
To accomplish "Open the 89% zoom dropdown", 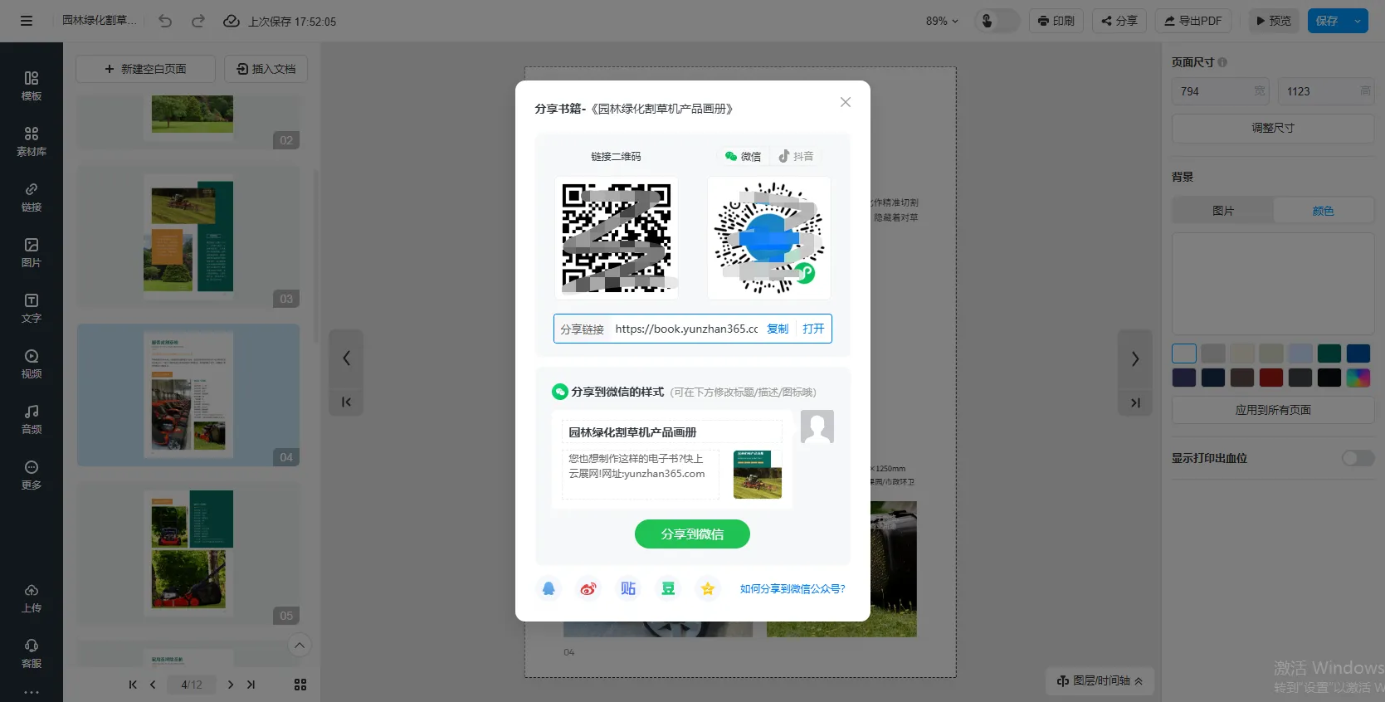I will 942,21.
